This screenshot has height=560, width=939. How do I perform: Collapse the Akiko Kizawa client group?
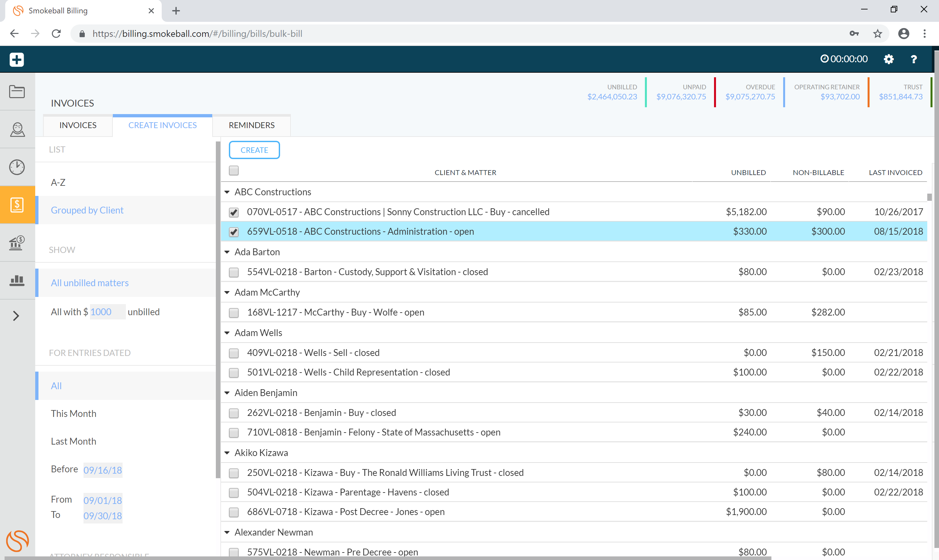pos(227,453)
